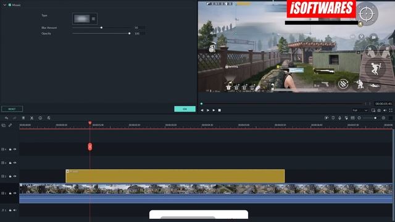Hide video track 4 with eye icon

pos(15,149)
